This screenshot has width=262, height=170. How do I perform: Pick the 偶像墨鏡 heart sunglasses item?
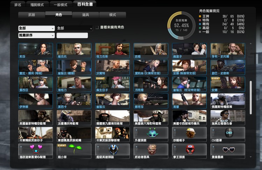point(228,151)
